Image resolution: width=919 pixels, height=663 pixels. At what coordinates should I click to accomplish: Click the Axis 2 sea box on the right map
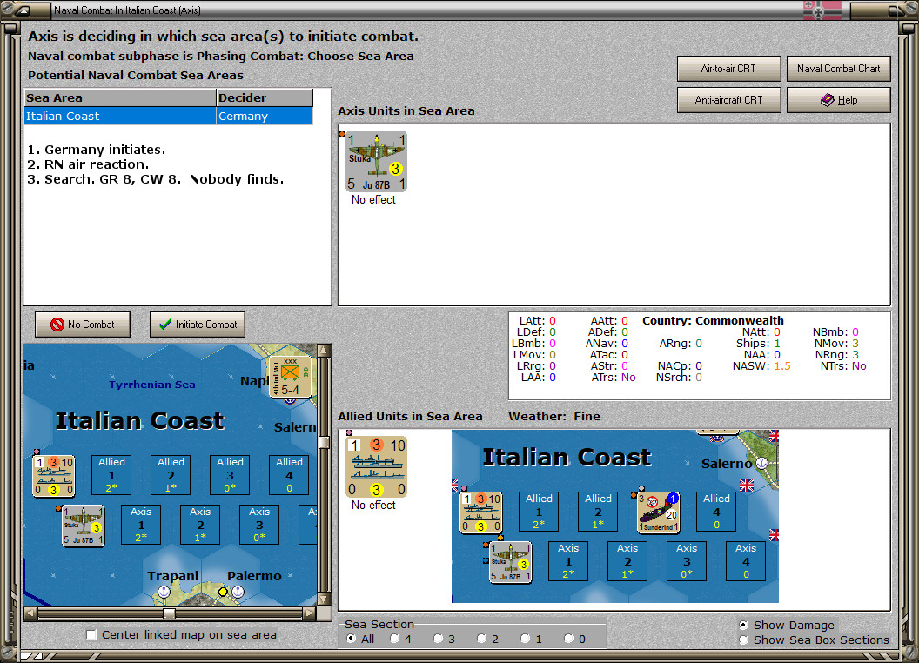tap(627, 561)
